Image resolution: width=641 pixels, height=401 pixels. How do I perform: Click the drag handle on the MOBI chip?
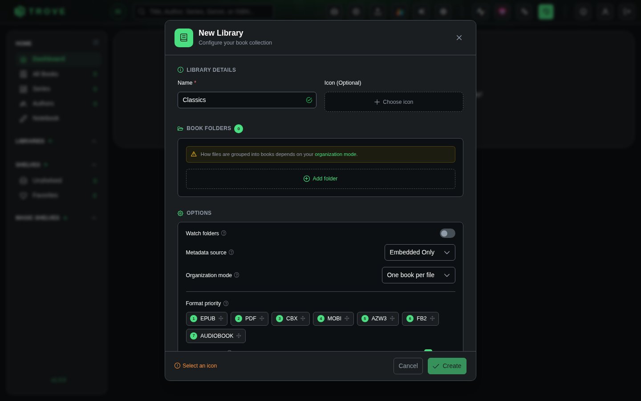tap(347, 319)
